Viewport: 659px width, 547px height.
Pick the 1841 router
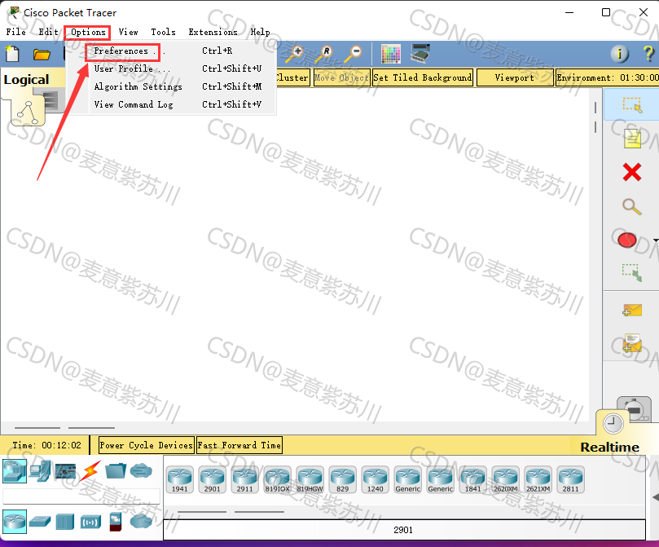[x=472, y=479]
